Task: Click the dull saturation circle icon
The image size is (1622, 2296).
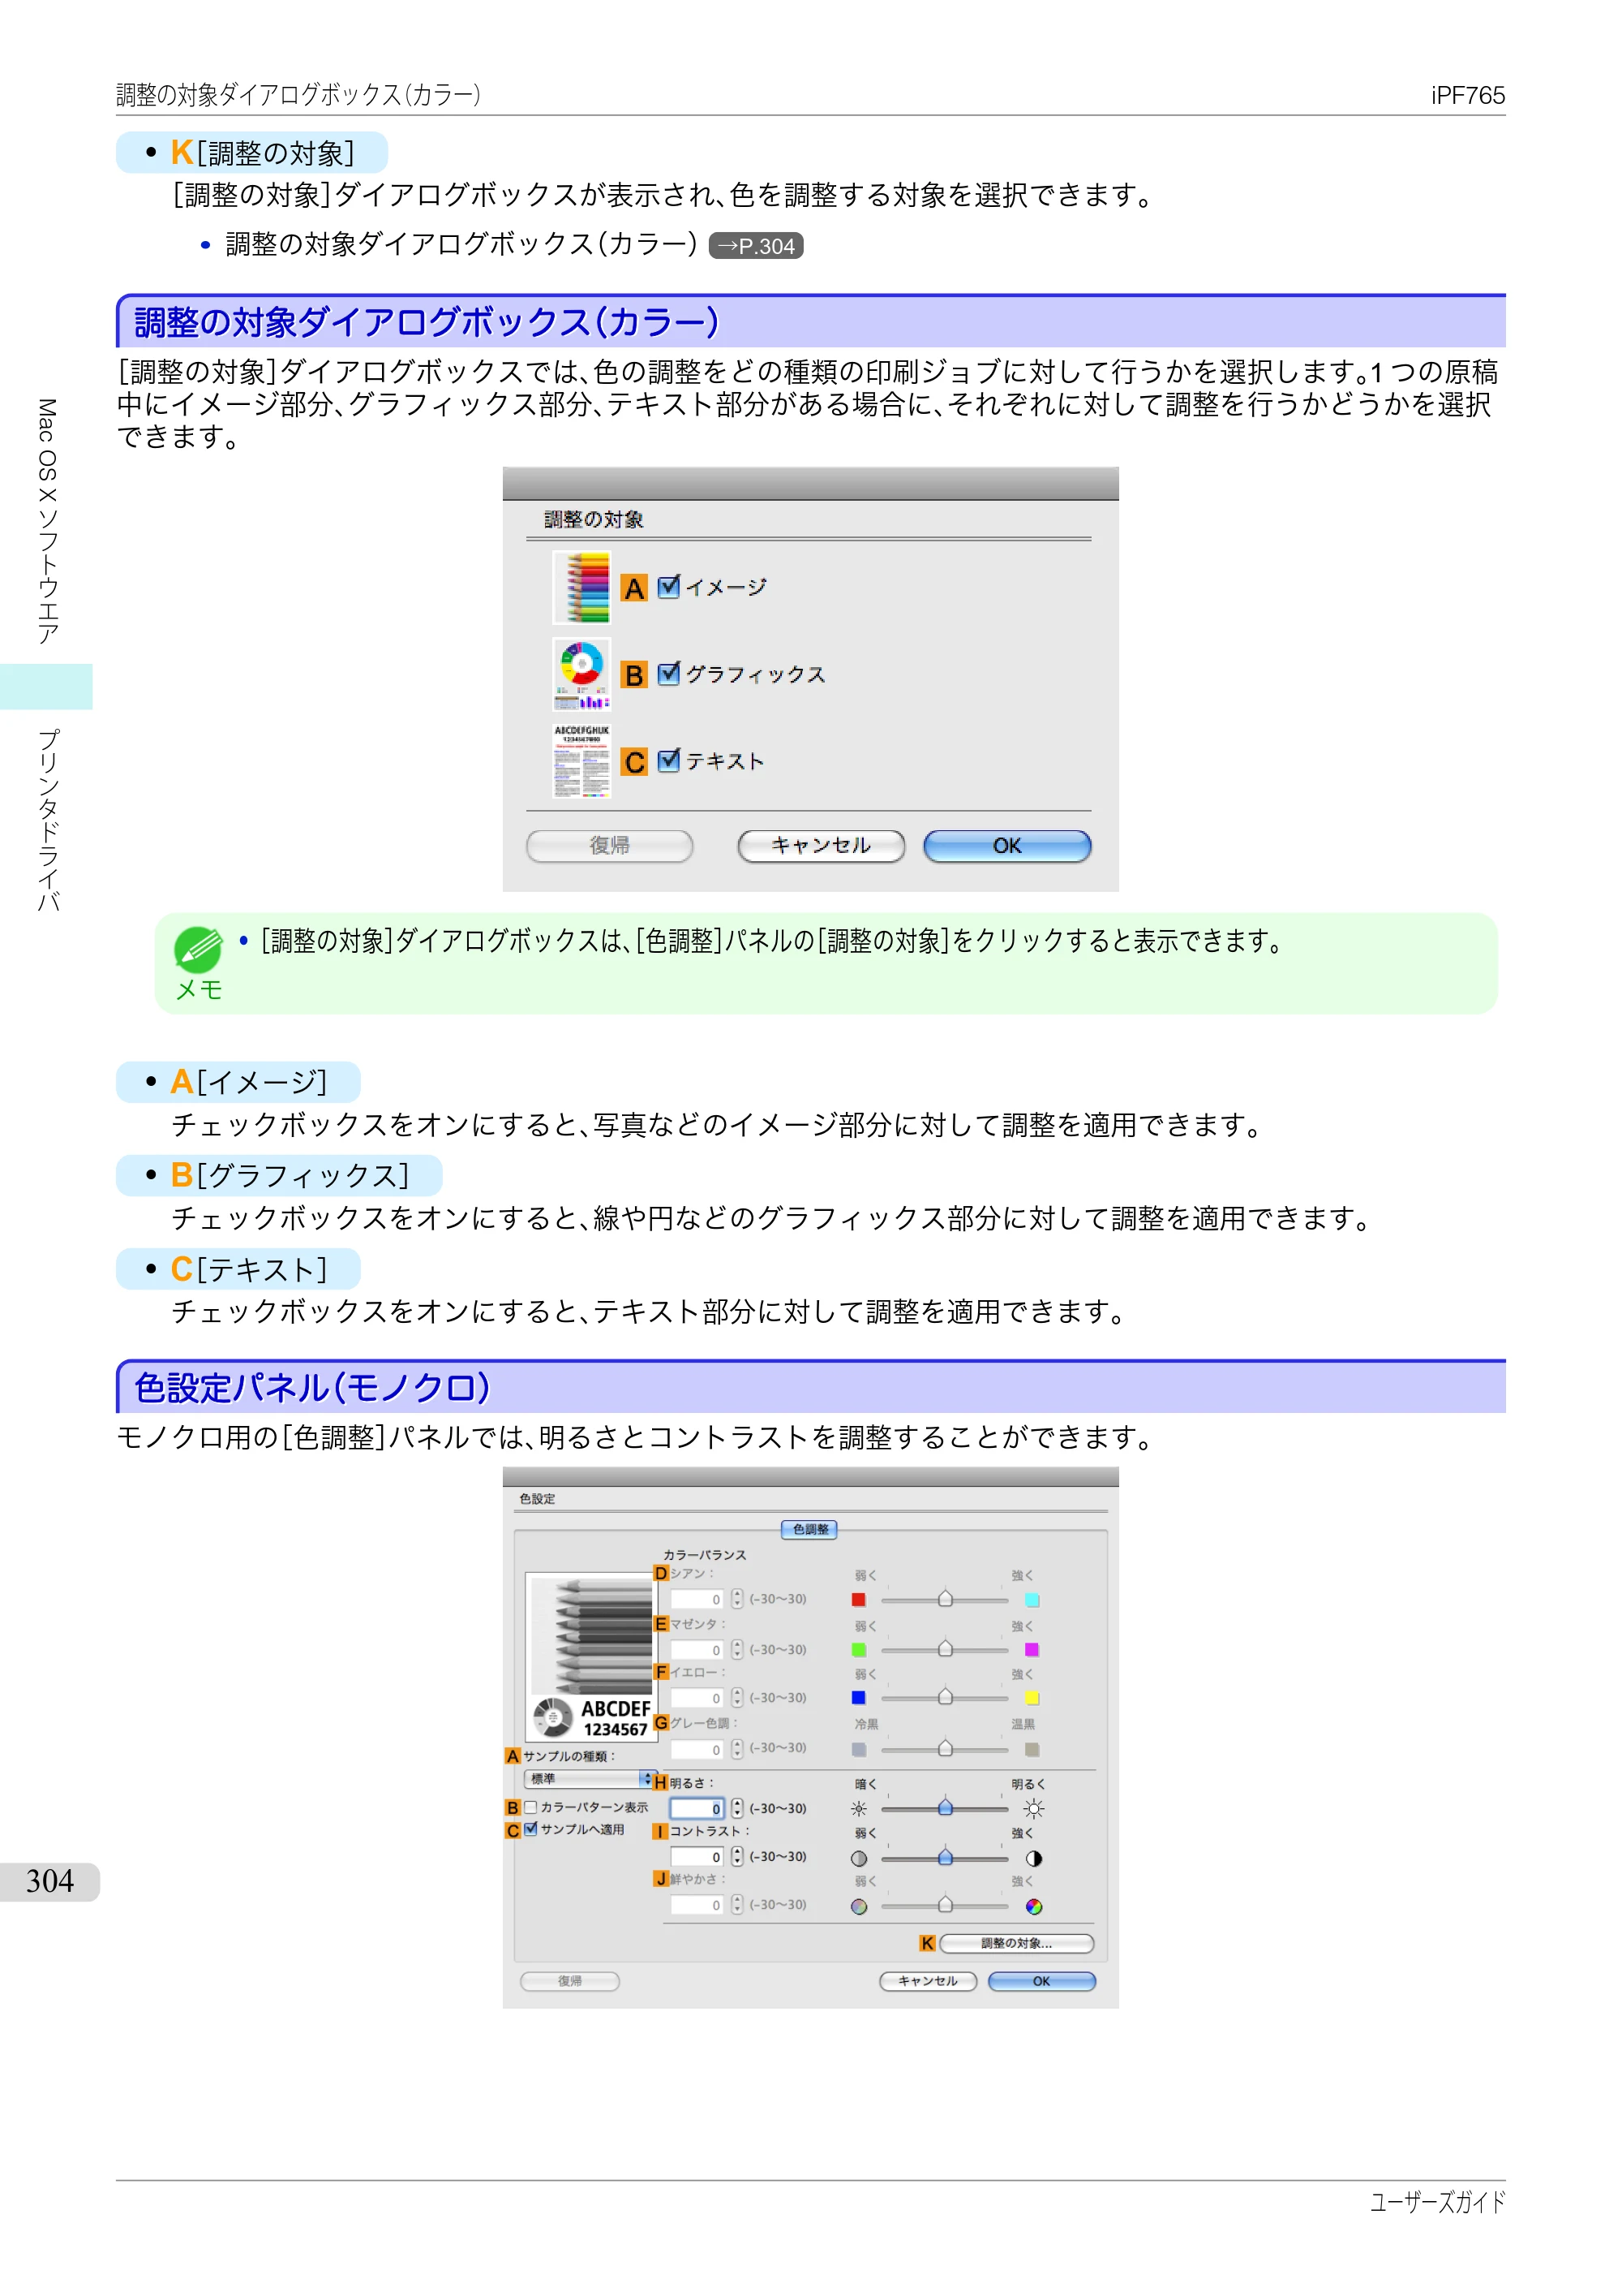Action: tap(859, 1906)
